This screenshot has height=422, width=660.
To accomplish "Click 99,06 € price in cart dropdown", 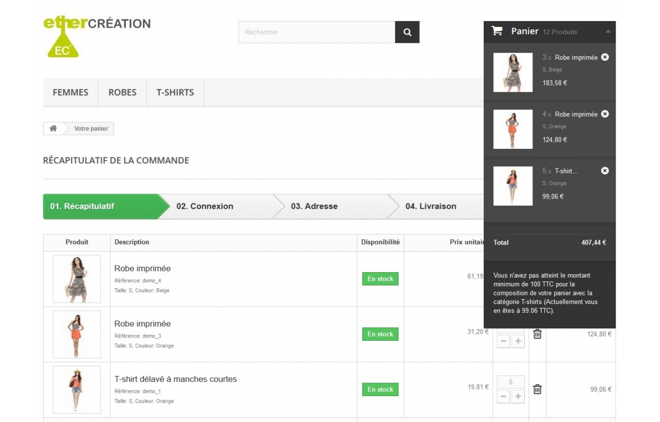I will click(553, 196).
